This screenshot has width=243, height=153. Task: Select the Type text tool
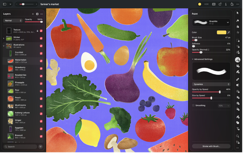click(238, 129)
